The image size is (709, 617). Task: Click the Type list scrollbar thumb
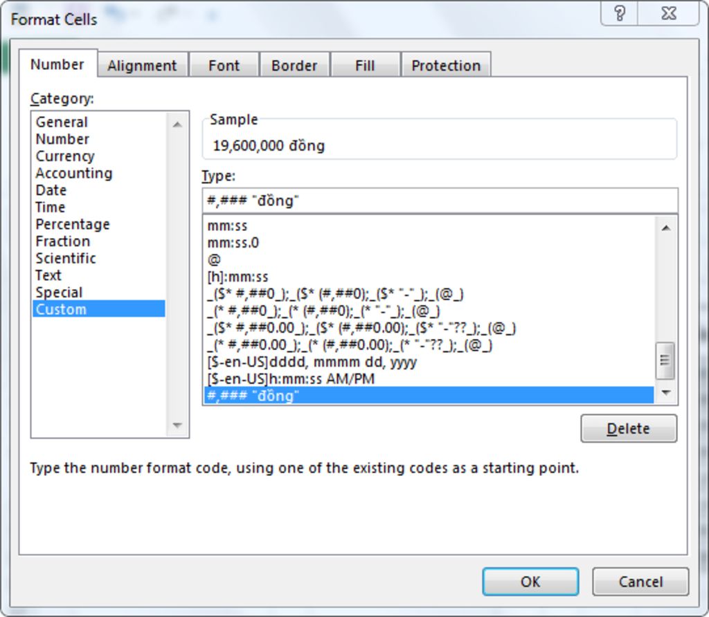(665, 360)
